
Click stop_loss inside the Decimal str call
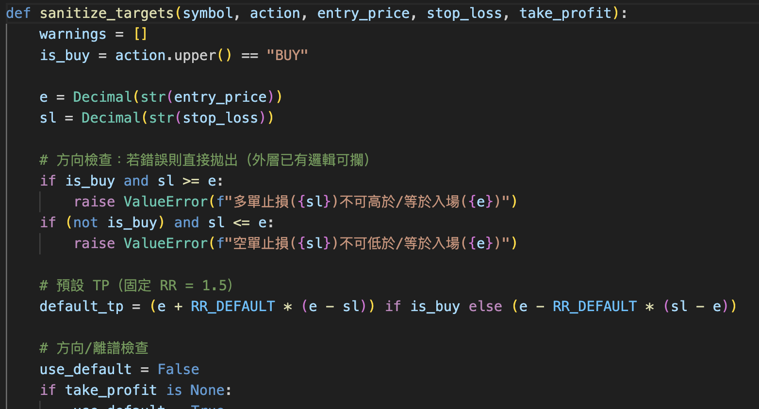point(220,118)
